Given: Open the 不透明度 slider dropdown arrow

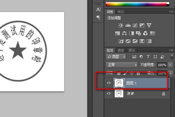Looking at the screenshot, I should pos(170,65).
